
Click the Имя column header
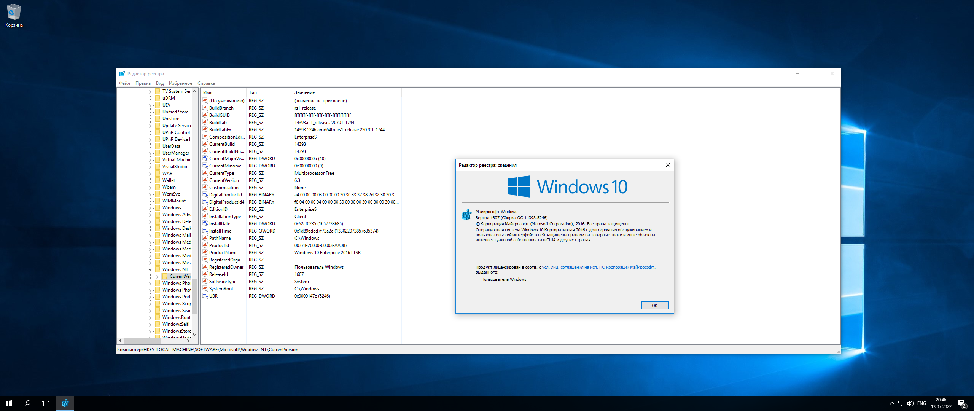point(224,92)
